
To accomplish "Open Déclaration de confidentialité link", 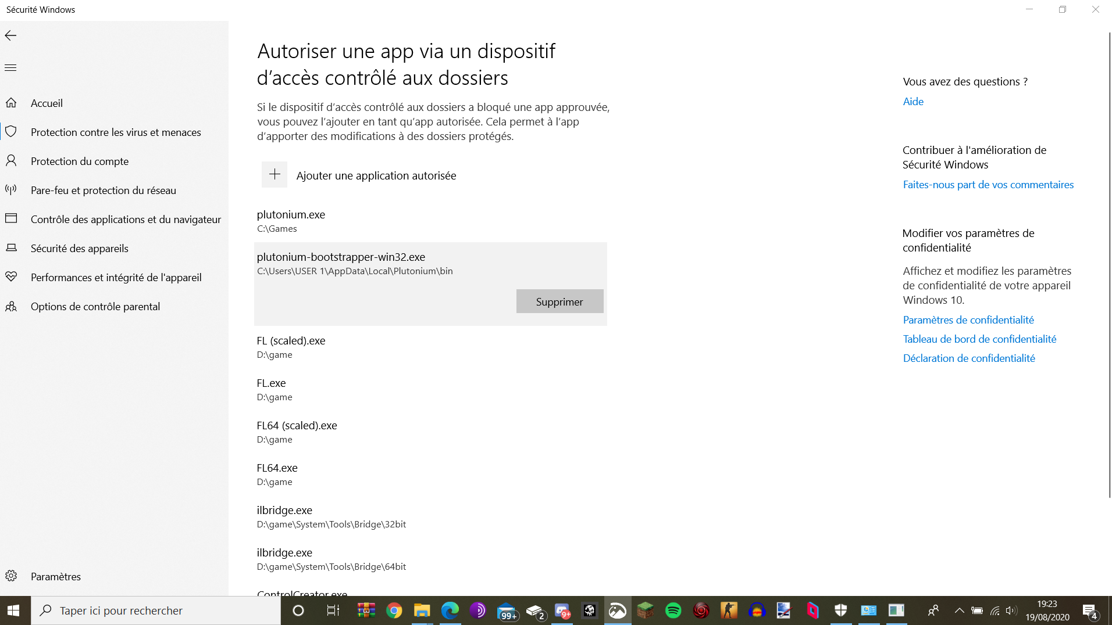I will click(969, 358).
